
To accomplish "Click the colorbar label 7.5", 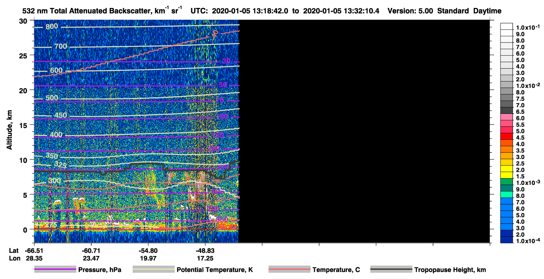I will pos(521,99).
